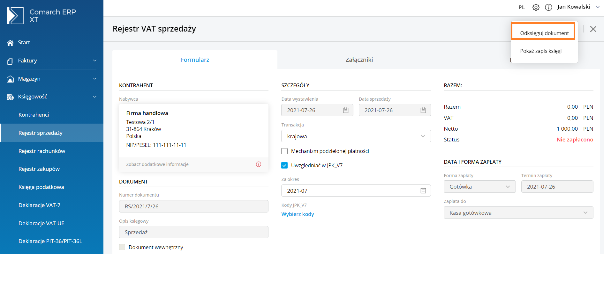611x288 pixels.
Task: Click the Faktury documents icon
Action: (10, 61)
